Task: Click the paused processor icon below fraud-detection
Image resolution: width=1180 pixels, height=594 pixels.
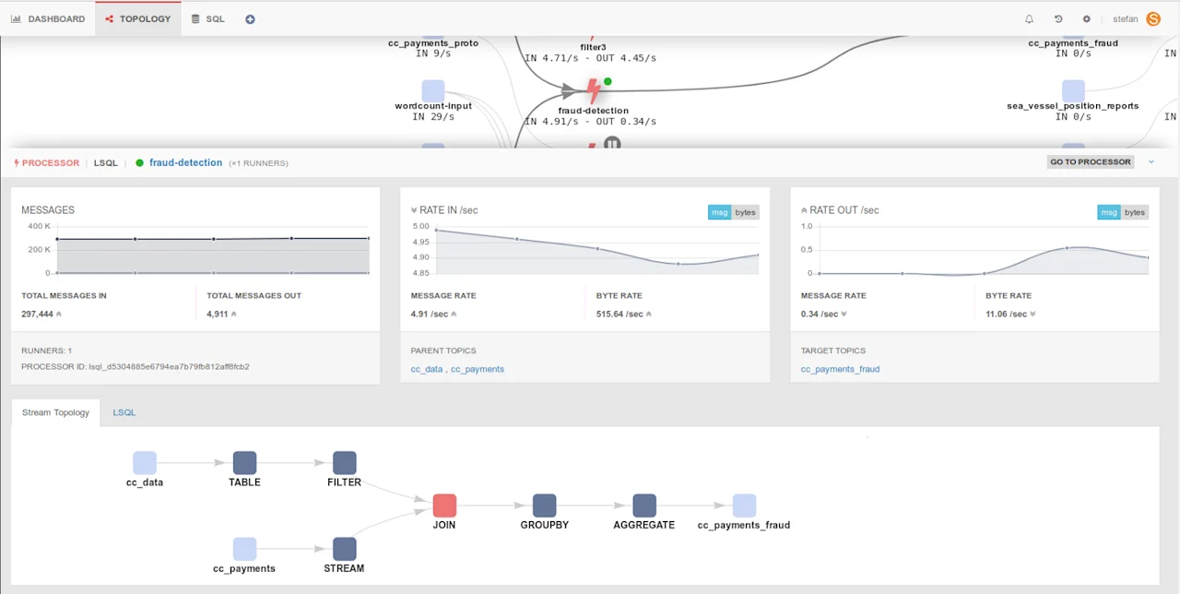Action: click(612, 143)
